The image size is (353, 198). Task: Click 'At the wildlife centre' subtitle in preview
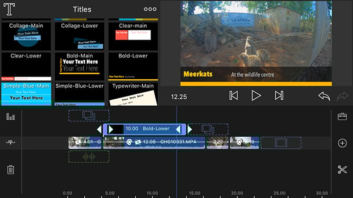pyautogui.click(x=253, y=75)
